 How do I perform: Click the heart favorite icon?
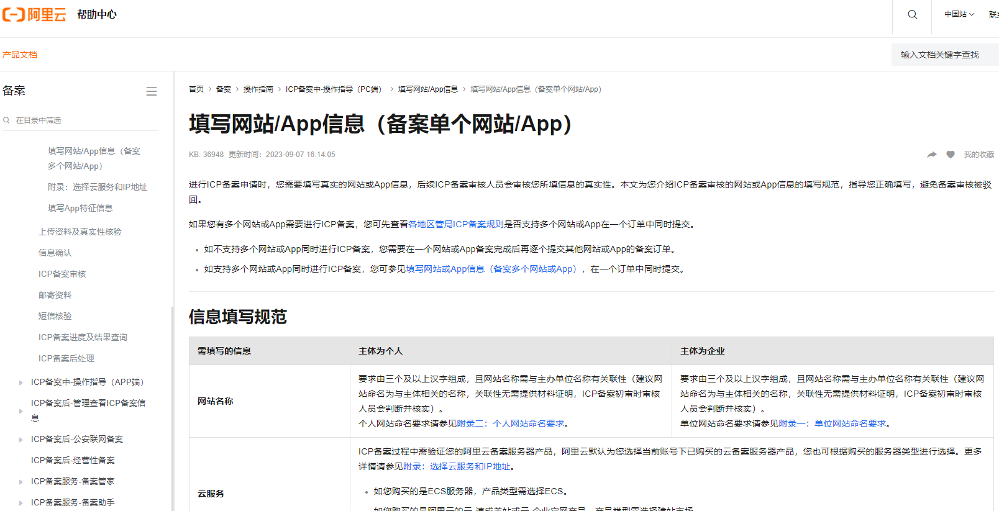point(951,155)
